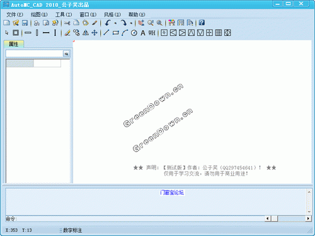Click the Move cross-arrows tool
Screen dimensions: 315x236
(94, 33)
